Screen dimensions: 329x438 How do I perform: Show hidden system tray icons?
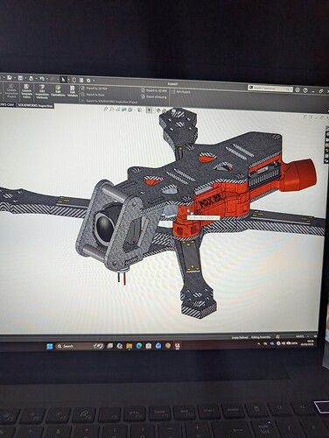pos(258,343)
